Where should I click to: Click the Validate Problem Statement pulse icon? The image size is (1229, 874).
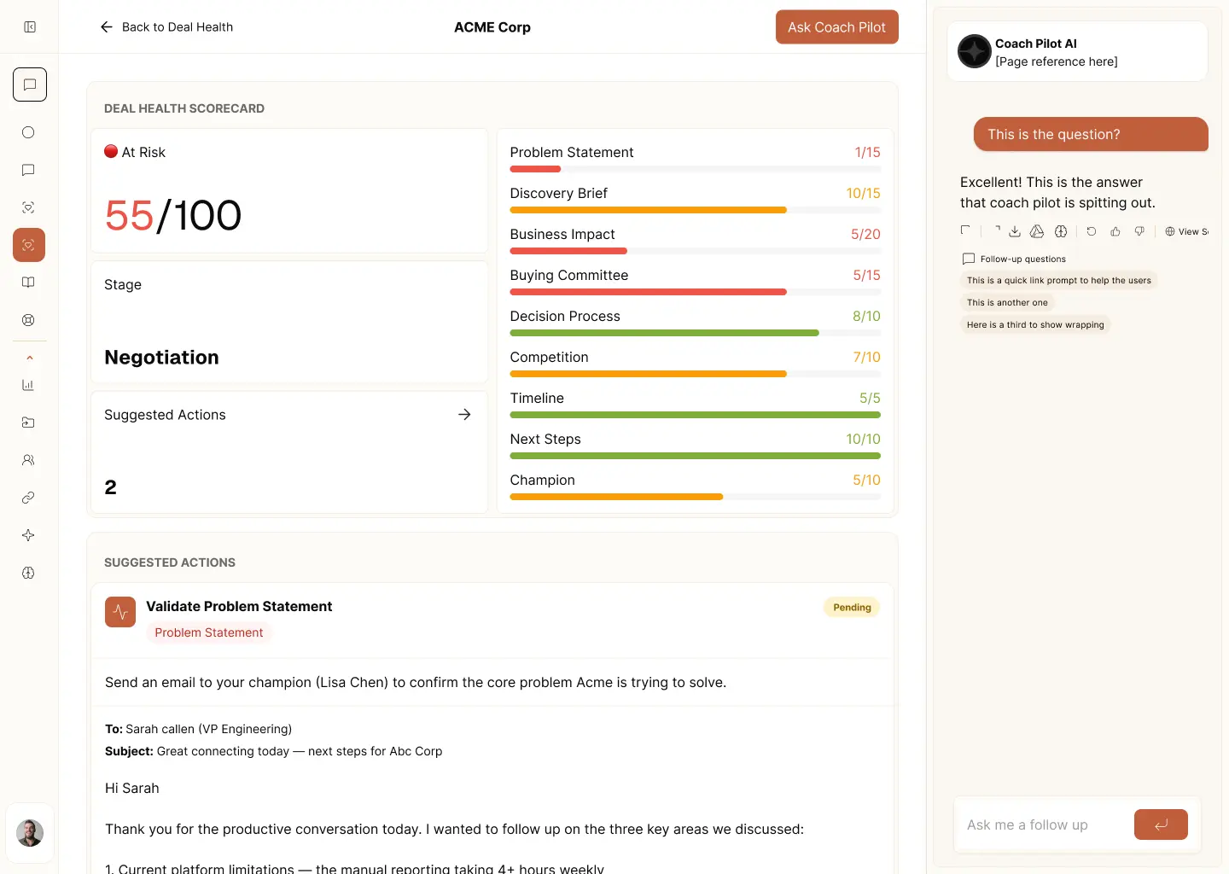[x=120, y=612]
